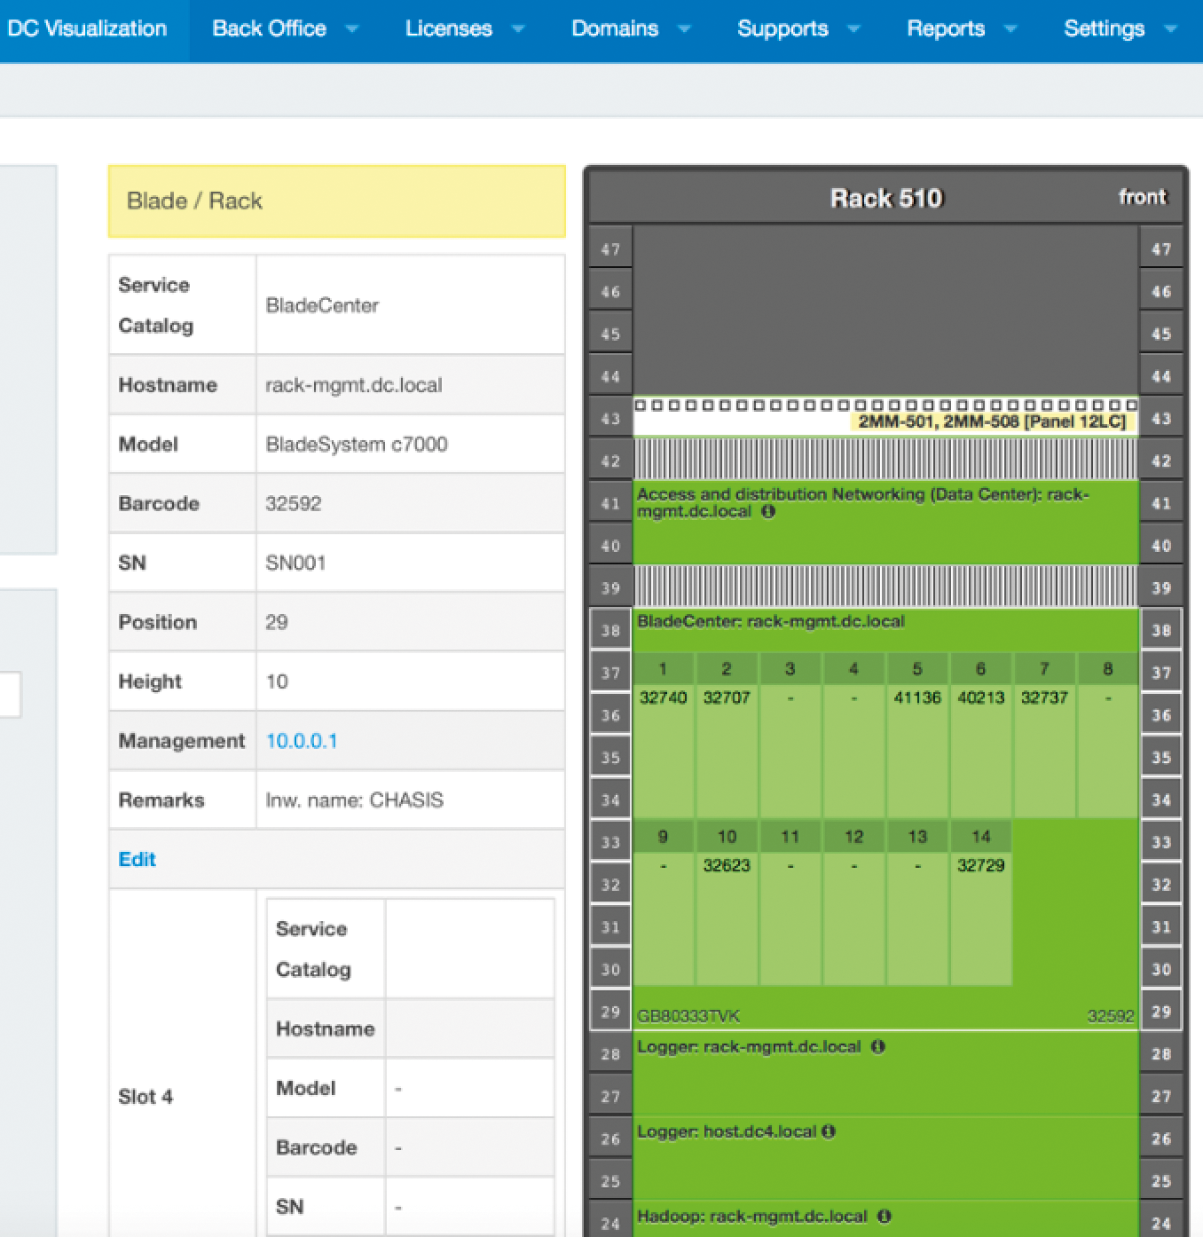Open the Reports dropdown
Image resolution: width=1203 pixels, height=1237 pixels.
[946, 28]
